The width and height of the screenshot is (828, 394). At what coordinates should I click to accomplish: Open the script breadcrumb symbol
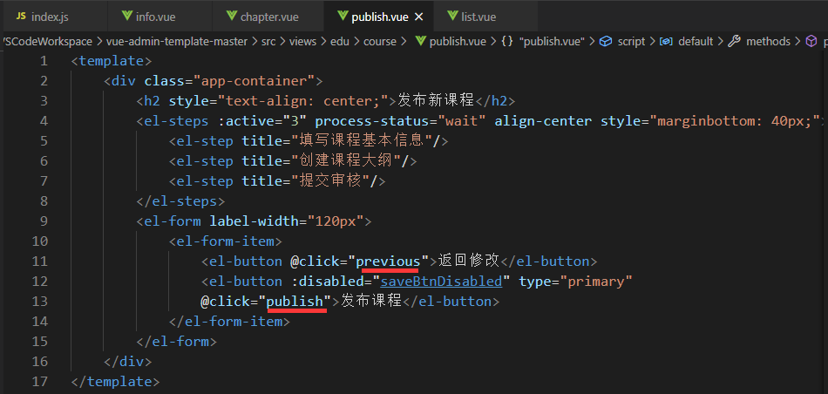[632, 41]
